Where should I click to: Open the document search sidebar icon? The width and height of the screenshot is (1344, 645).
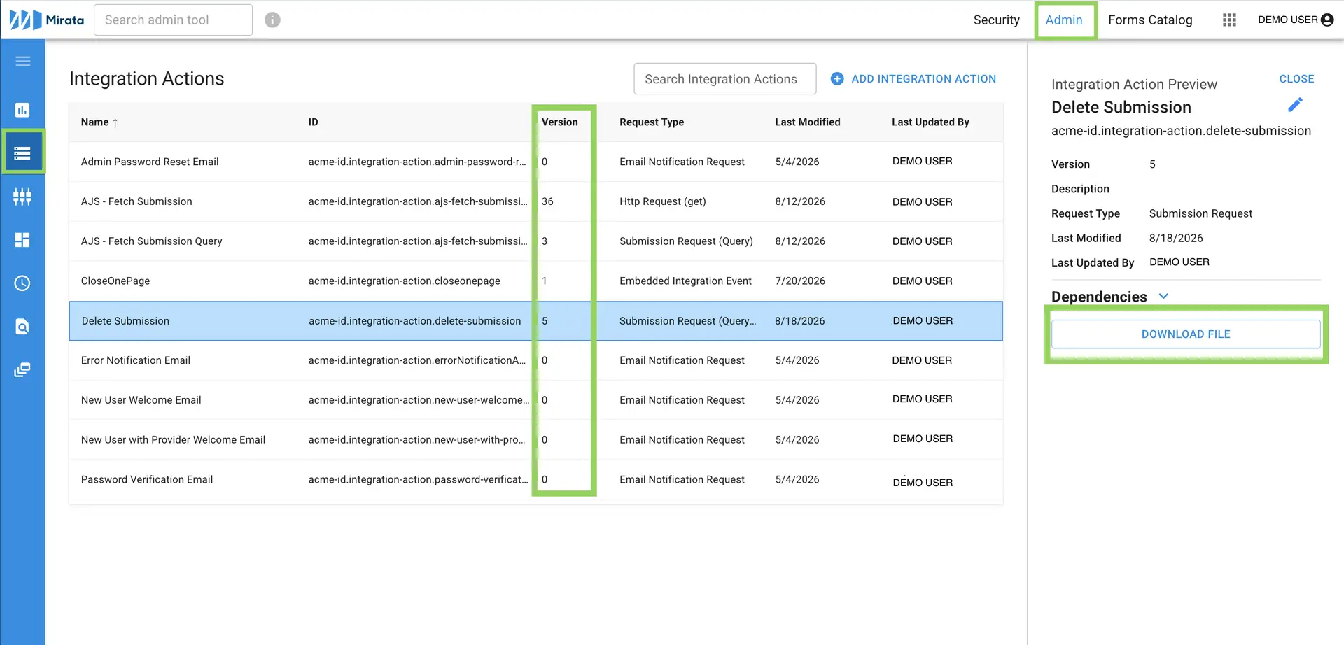22,327
